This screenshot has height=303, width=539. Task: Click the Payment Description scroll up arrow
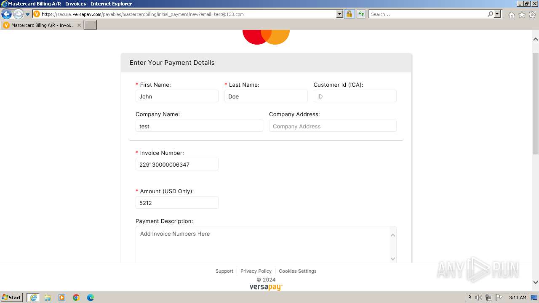[393, 235]
